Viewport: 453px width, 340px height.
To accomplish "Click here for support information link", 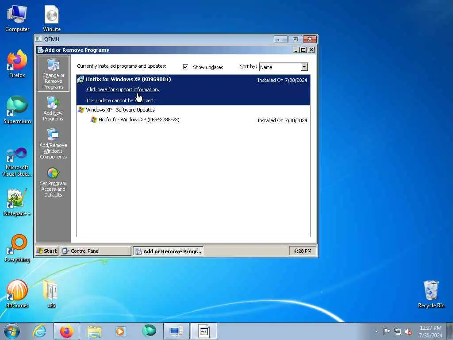I will click(123, 89).
